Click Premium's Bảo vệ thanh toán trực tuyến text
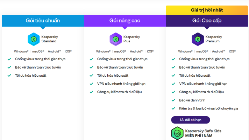 pyautogui.click(x=202, y=67)
